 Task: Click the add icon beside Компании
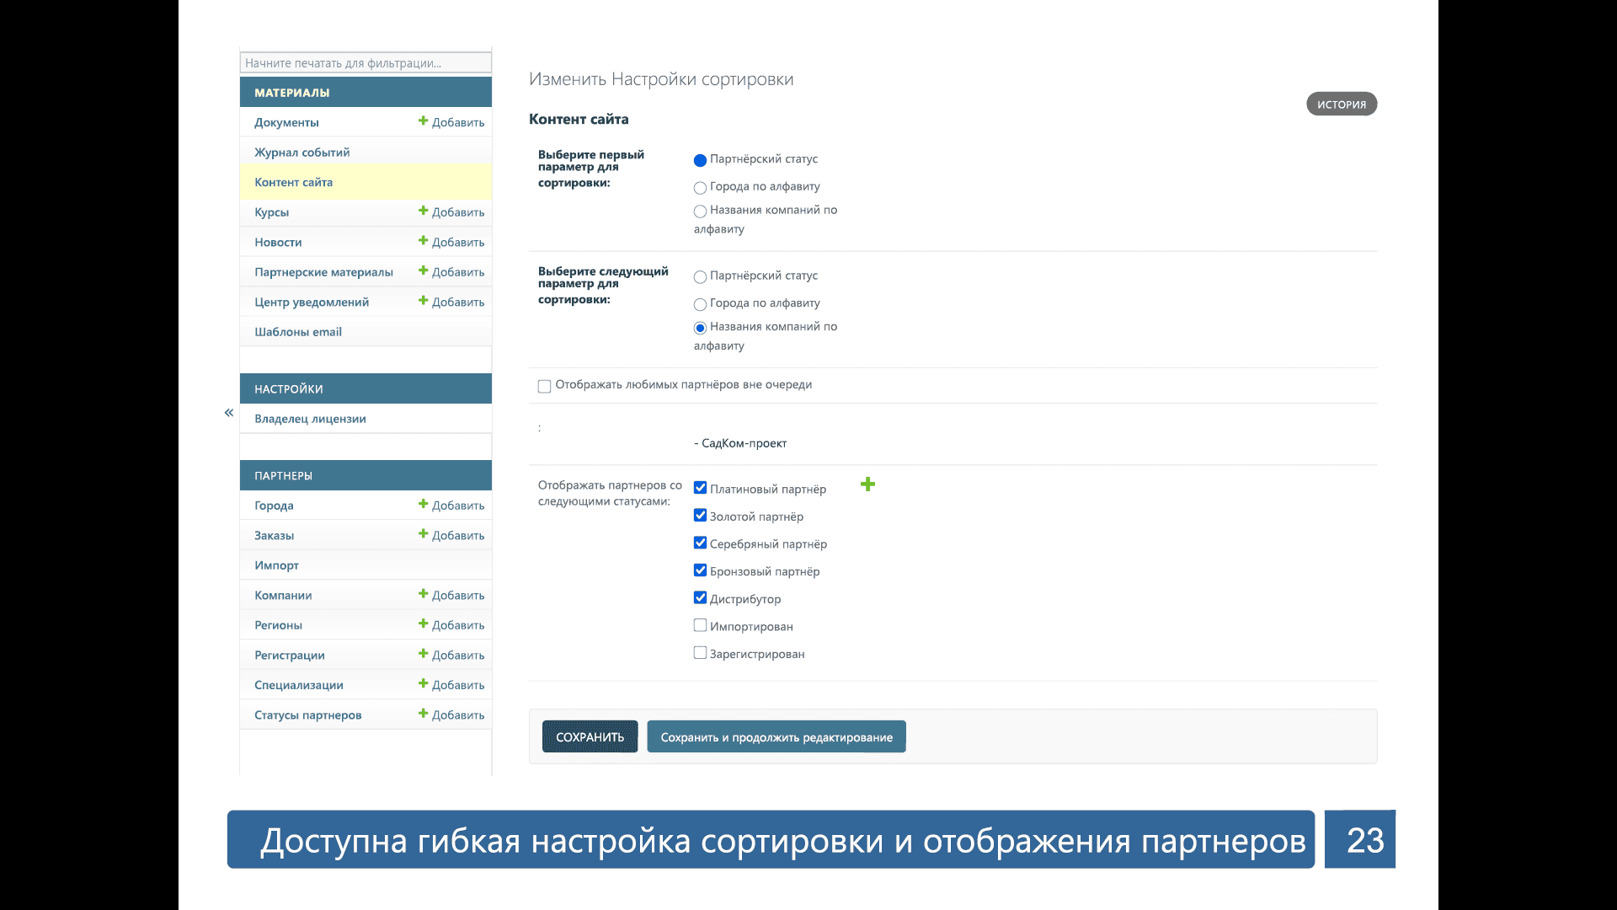[424, 594]
